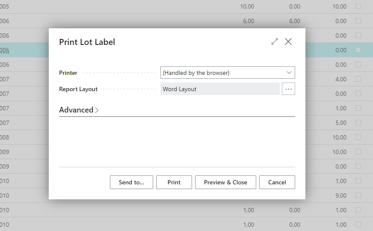Mark the checkbox in the 9,00 row
The image size is (373, 231).
click(x=358, y=195)
